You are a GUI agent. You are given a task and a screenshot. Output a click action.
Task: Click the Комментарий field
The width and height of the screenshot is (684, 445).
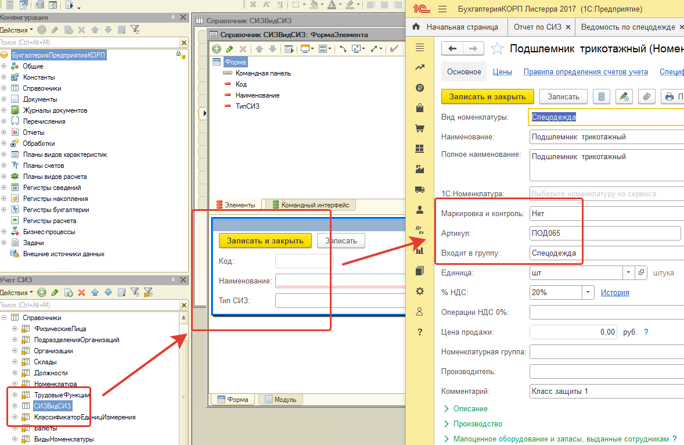coord(607,392)
